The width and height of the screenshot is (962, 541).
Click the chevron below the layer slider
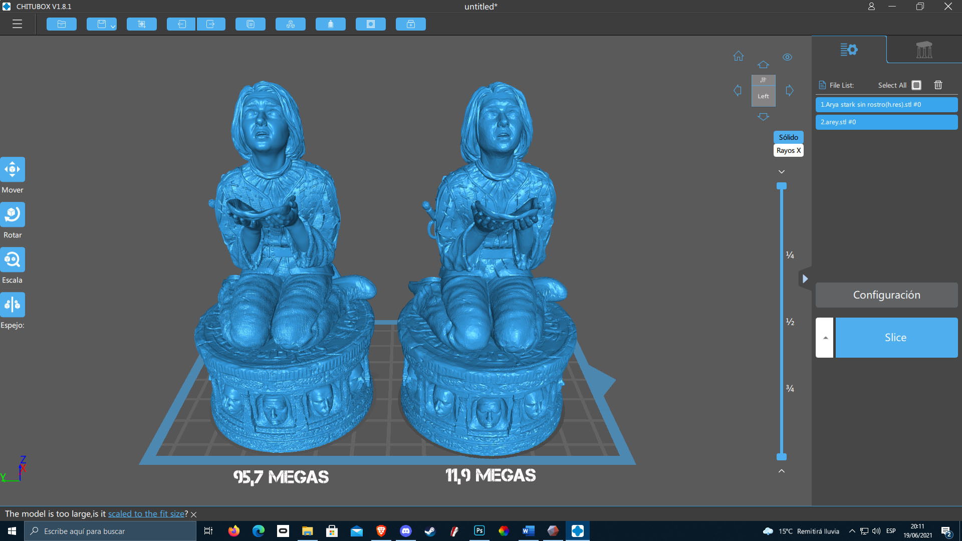click(x=782, y=471)
